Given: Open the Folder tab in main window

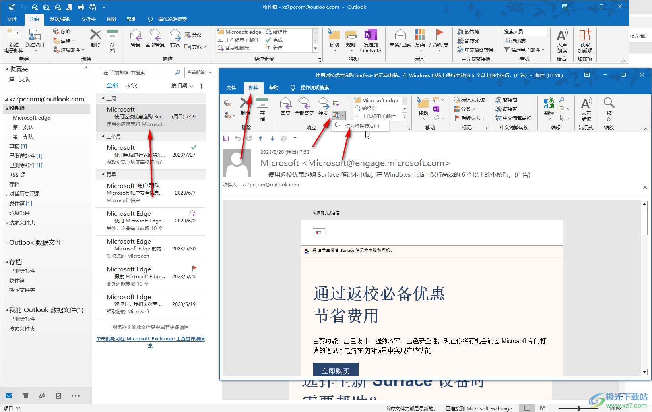Looking at the screenshot, I should [89, 19].
